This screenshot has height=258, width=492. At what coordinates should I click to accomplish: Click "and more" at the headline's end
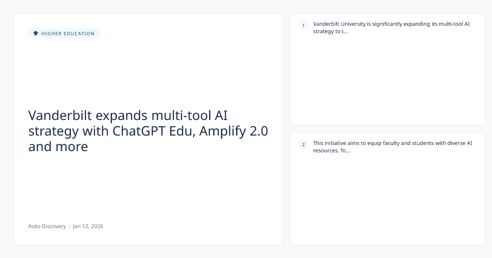(x=58, y=146)
